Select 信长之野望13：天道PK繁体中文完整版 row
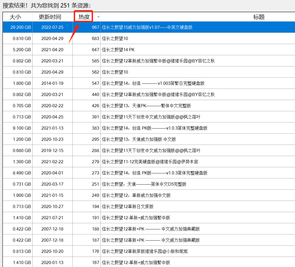This screenshot has width=295, height=267. [149, 106]
